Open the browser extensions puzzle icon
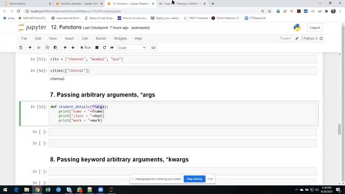345x194 pixels. coord(326,11)
